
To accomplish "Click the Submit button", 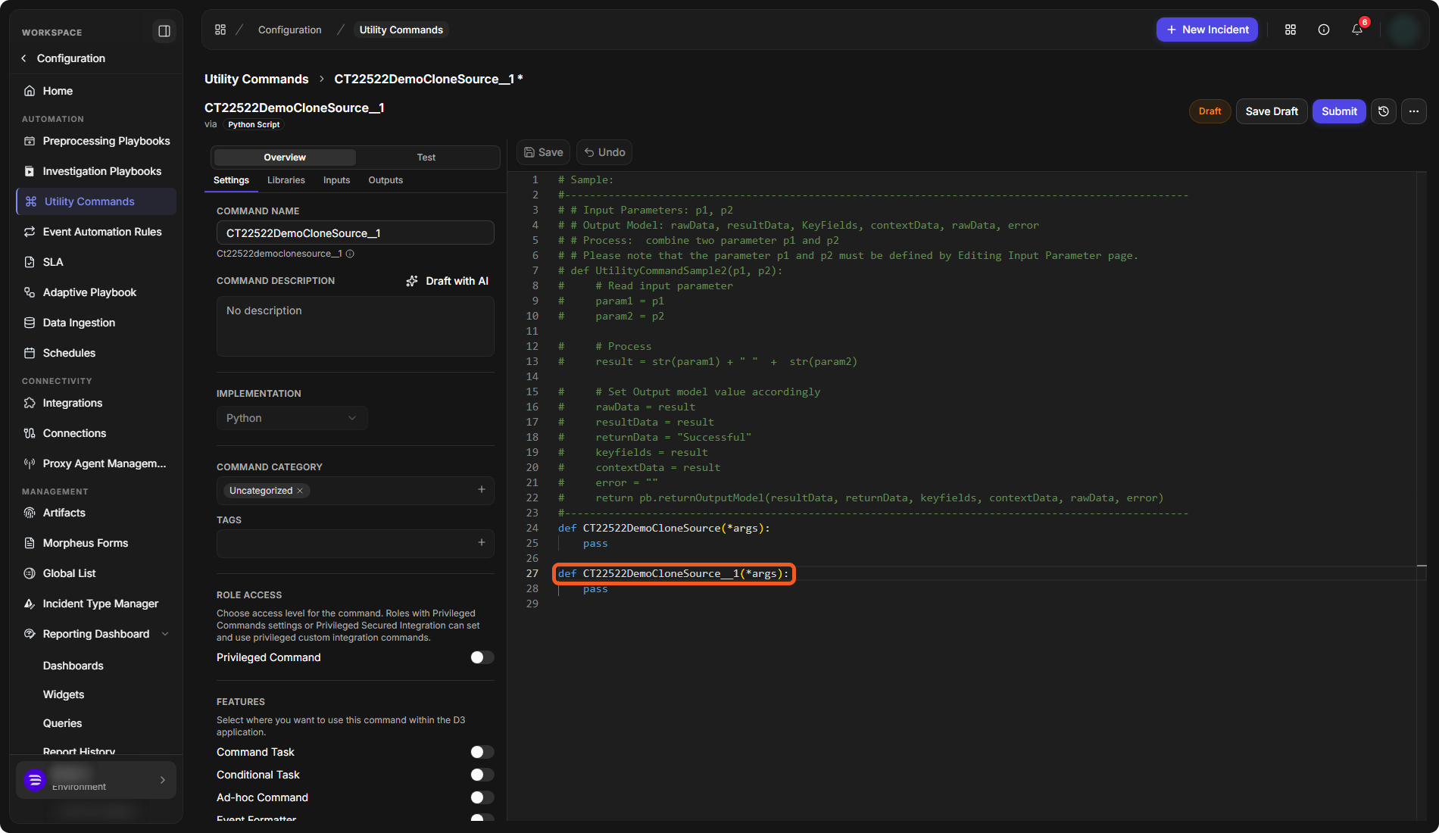I will point(1339,111).
